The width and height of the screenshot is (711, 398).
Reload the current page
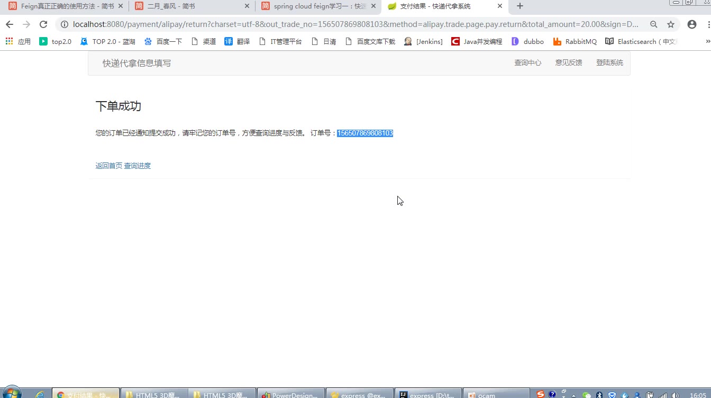point(43,24)
